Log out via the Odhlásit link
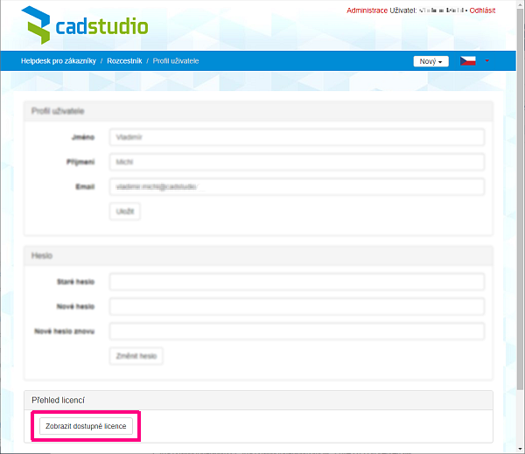Screen dimensions: 525x454 [482, 10]
